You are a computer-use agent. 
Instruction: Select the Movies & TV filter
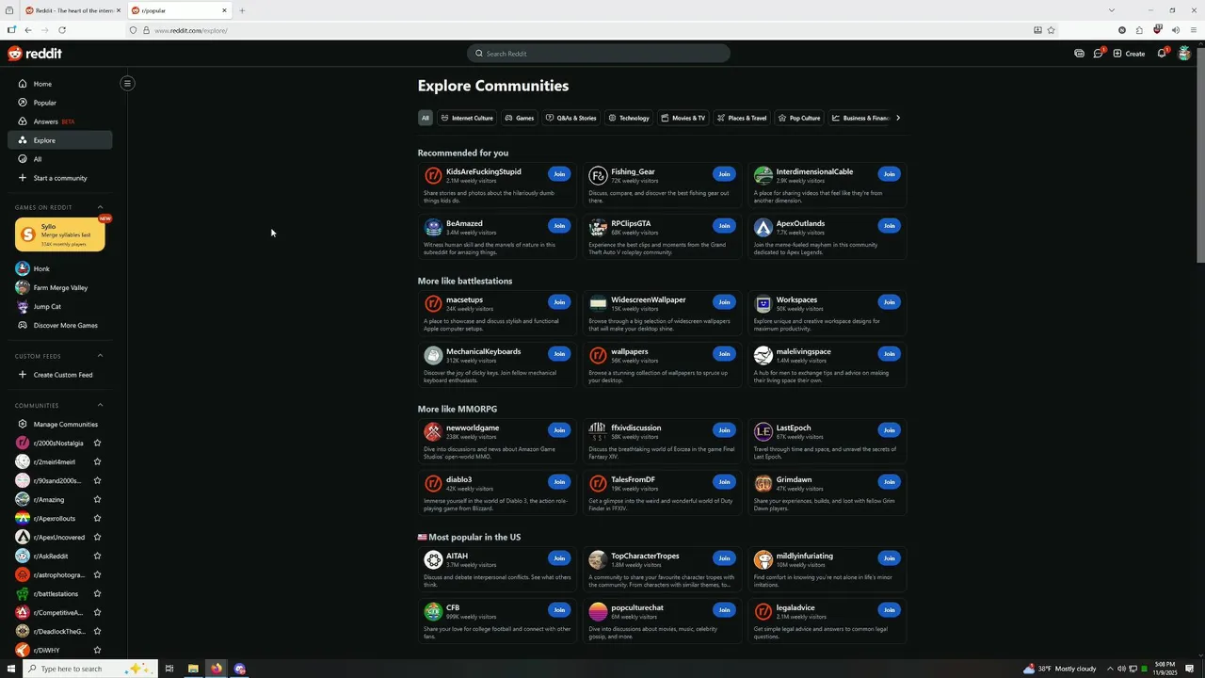[683, 118]
